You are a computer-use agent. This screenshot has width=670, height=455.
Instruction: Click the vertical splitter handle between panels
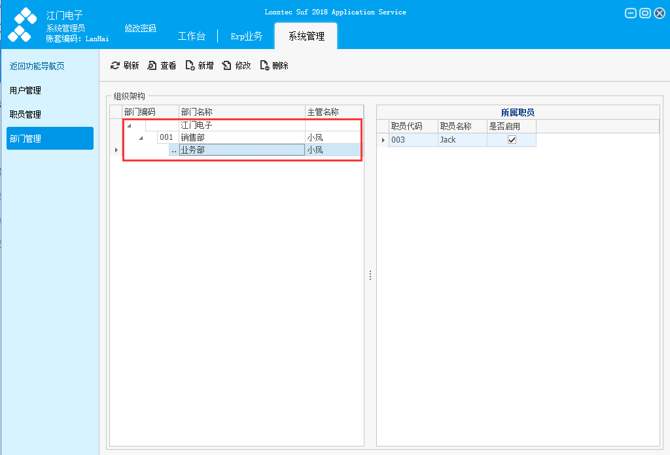[x=370, y=275]
